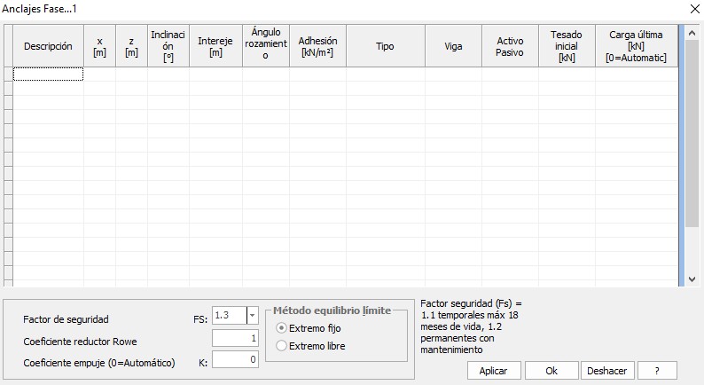Click the Aplicar button
This screenshot has width=704, height=385.
point(493,371)
